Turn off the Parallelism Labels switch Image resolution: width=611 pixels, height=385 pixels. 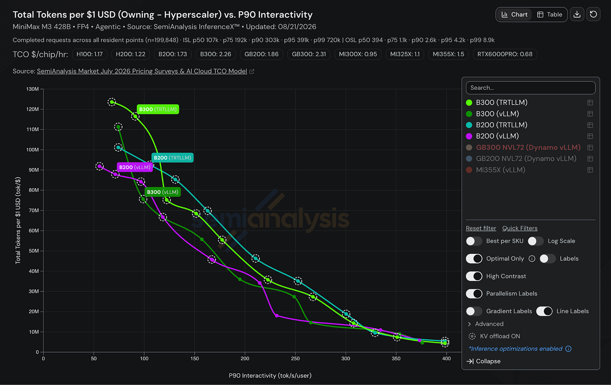[x=474, y=294]
